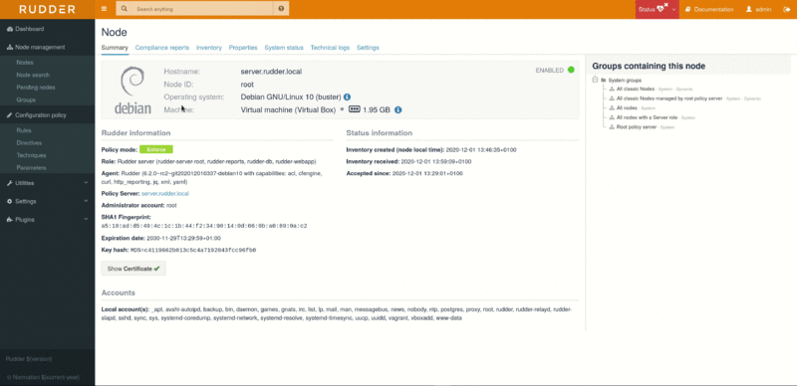Screen dimensions: 797x386
Task: Collapse the System groups tree node
Action: [x=595, y=80]
